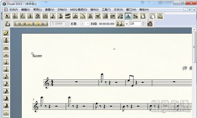Image resolution: width=197 pixels, height=118 pixels.
Task: Pause playback
Action: pyautogui.click(x=33, y=24)
